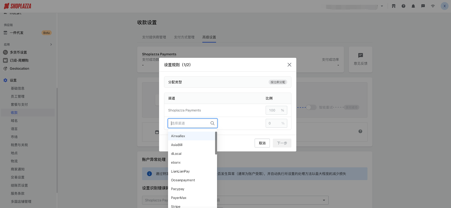Open 语言 settings page
The width and height of the screenshot is (451, 208).
(x=14, y=129)
